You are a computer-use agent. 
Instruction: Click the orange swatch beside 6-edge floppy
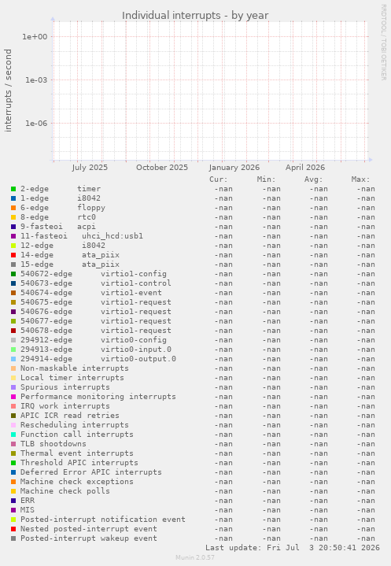13,208
